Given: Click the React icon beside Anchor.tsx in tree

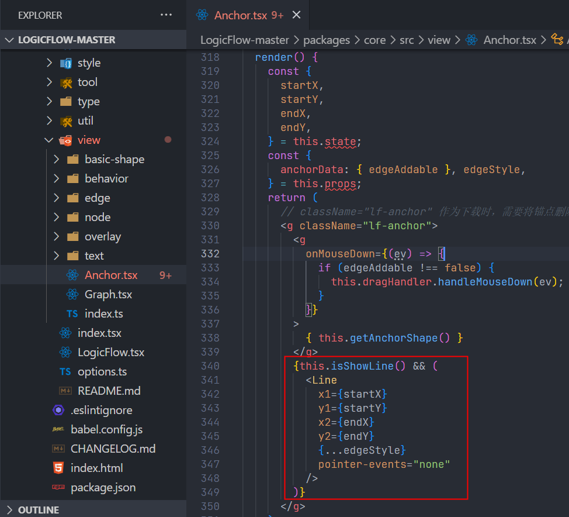Looking at the screenshot, I should click(72, 275).
